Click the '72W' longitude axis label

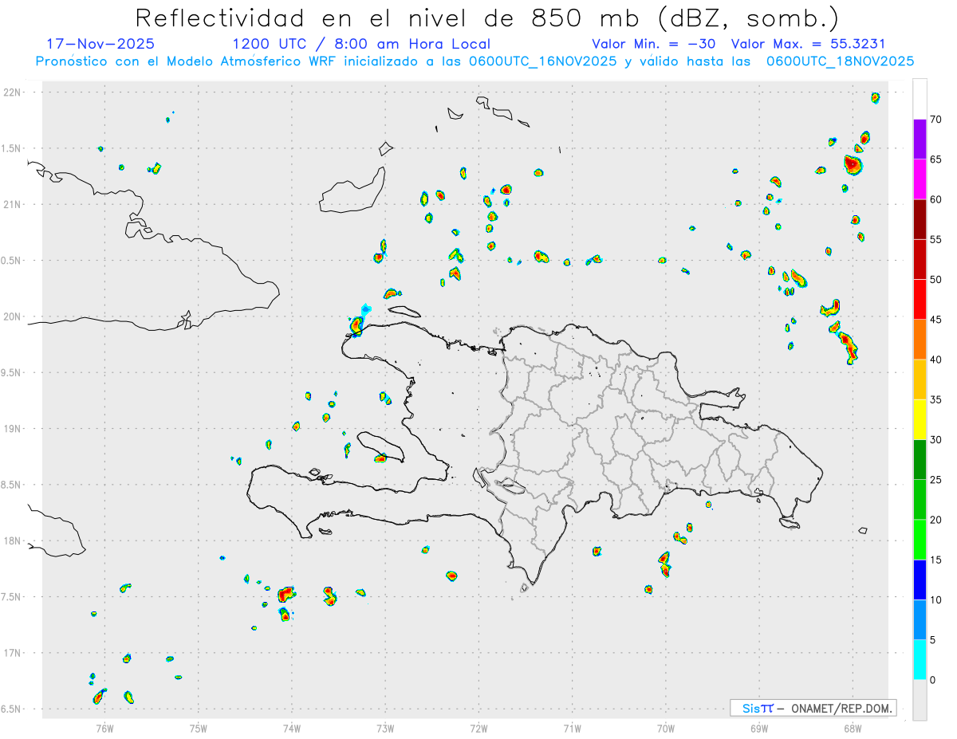pyautogui.click(x=478, y=728)
